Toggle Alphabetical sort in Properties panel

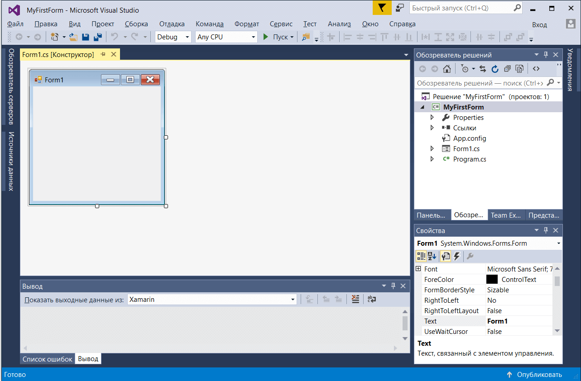pos(432,257)
